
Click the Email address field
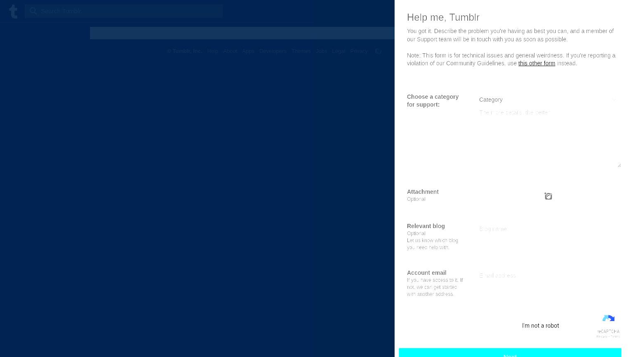(549, 276)
